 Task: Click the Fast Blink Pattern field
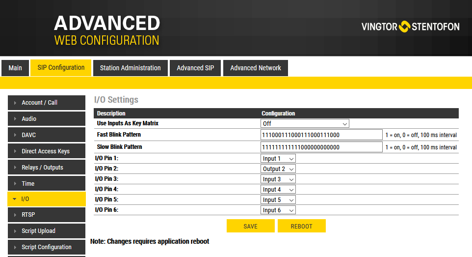pyautogui.click(x=321, y=135)
